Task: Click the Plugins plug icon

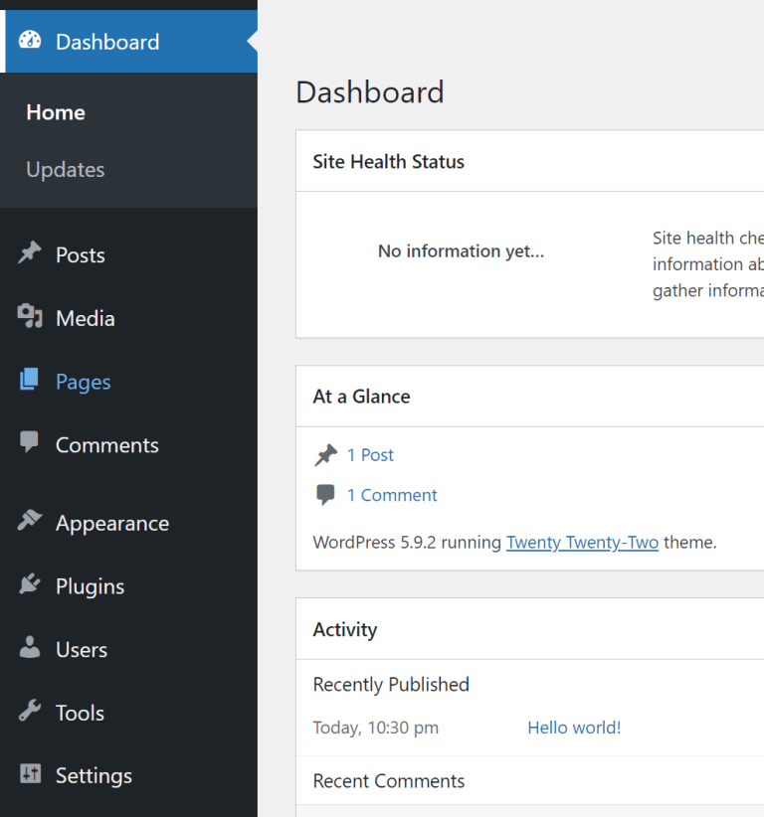Action: (x=31, y=585)
